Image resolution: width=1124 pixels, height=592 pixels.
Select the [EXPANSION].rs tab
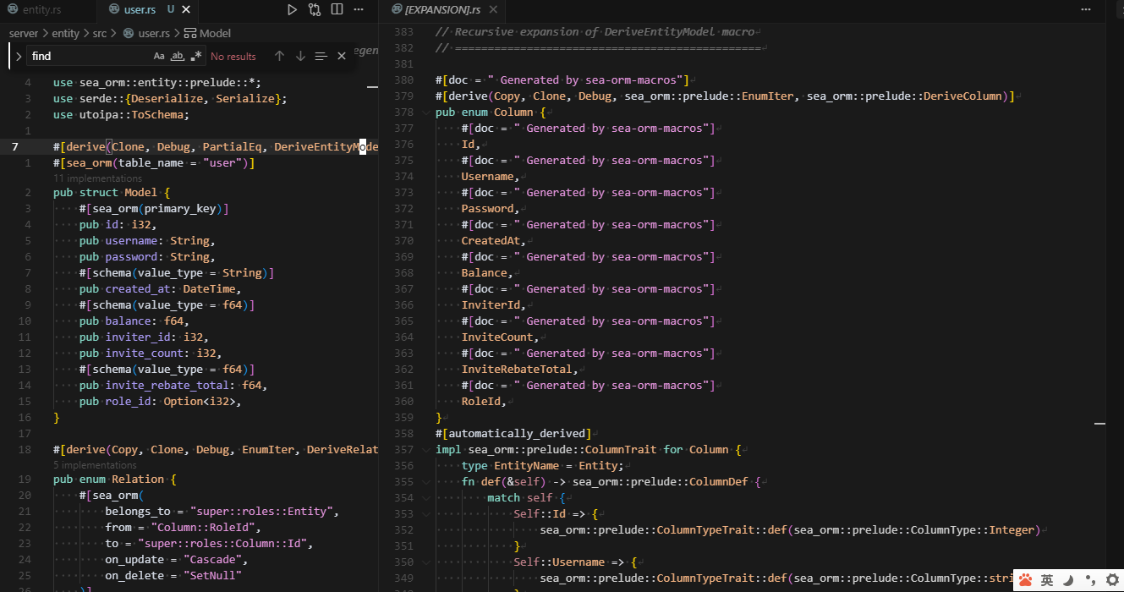(441, 10)
